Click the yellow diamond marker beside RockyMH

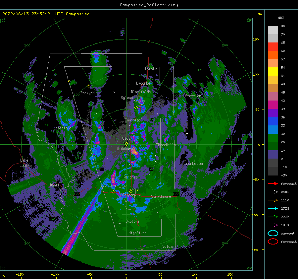pyautogui.click(x=88, y=86)
